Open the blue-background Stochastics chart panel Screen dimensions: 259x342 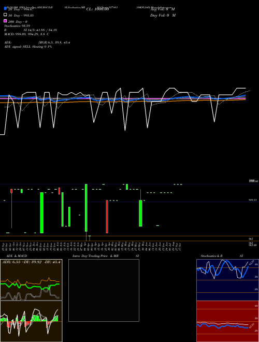point(227,280)
